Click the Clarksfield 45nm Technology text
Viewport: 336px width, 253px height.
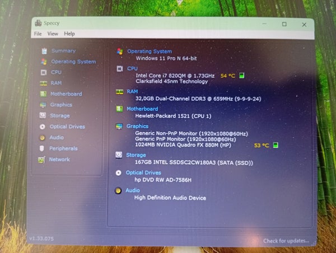click(x=172, y=81)
